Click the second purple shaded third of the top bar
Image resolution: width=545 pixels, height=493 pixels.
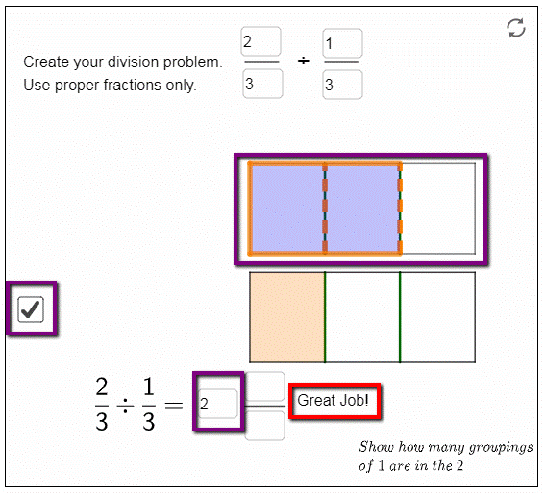[x=362, y=209]
